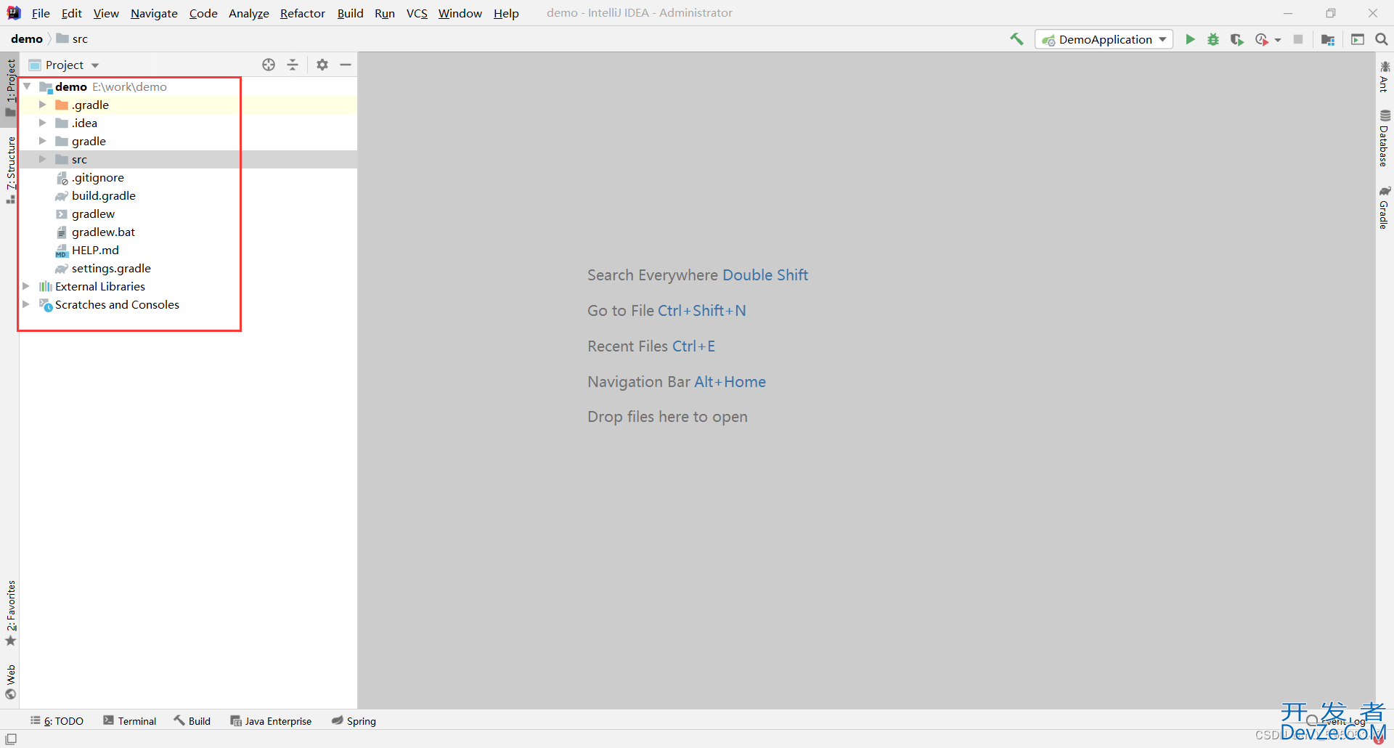Image resolution: width=1394 pixels, height=748 pixels.
Task: Open Project panel settings gear
Action: [x=322, y=65]
